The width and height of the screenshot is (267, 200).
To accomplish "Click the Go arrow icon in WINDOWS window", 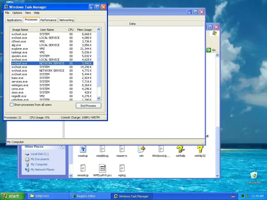I will (209, 50).
